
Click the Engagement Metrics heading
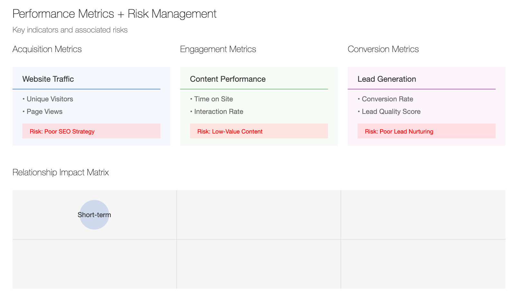[218, 49]
